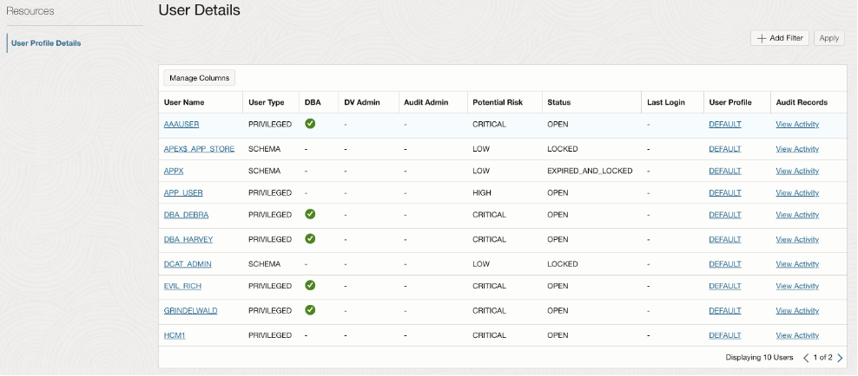Click the green DBA checkmark for AAAUSER
Viewport: 858px width, 376px height.
(310, 124)
